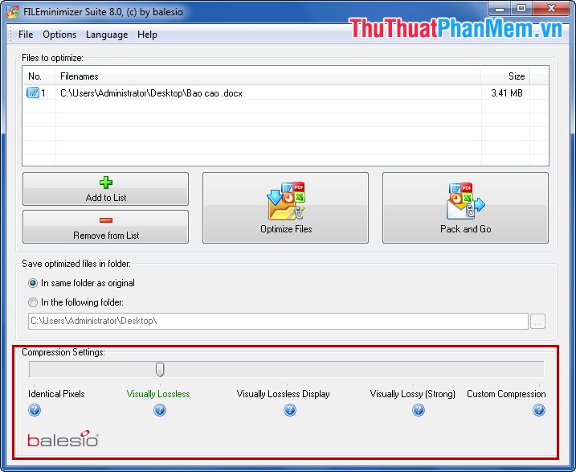The width and height of the screenshot is (576, 472).
Task: Click the balesio logo
Action: coord(63,438)
